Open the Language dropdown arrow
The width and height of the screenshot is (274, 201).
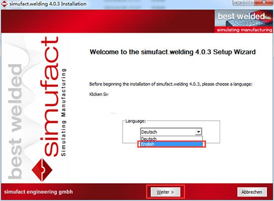[198, 132]
